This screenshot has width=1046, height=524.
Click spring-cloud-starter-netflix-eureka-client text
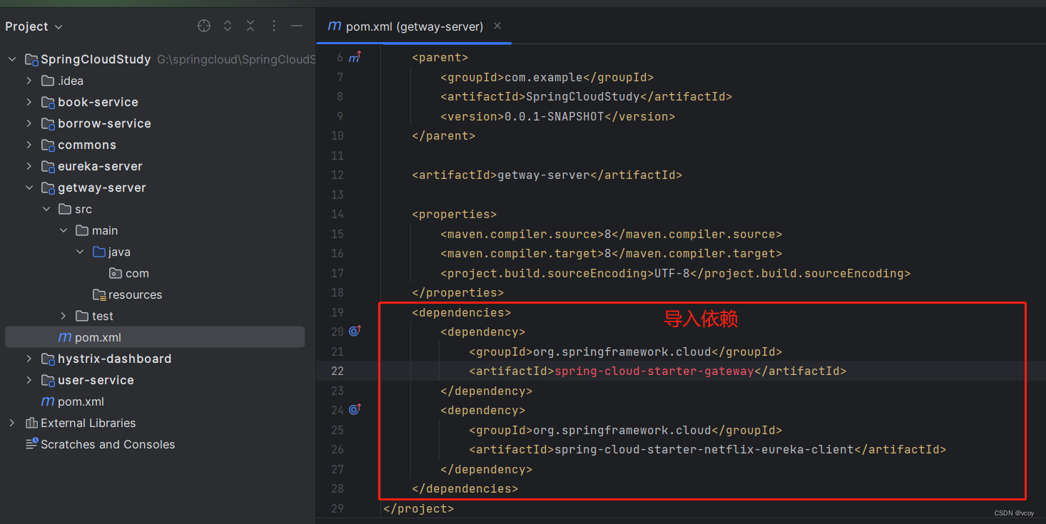point(704,449)
